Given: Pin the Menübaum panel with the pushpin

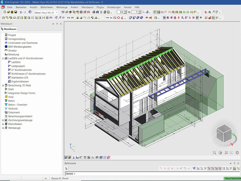Looking at the screenshot, I should [57, 24].
